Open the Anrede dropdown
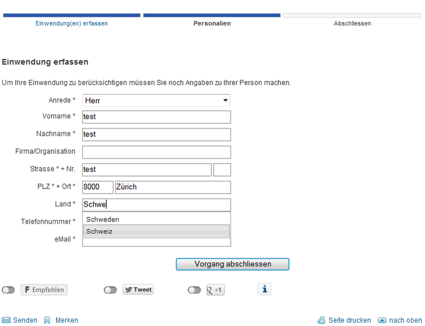Viewport: 425px width, 326px height. [156, 100]
